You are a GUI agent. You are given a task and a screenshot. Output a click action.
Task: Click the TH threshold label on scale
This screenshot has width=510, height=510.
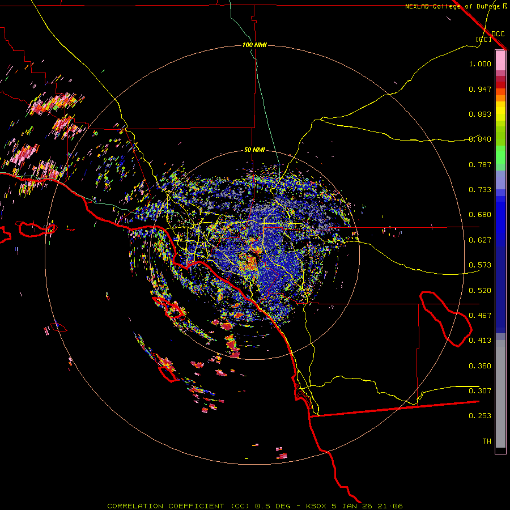487,441
